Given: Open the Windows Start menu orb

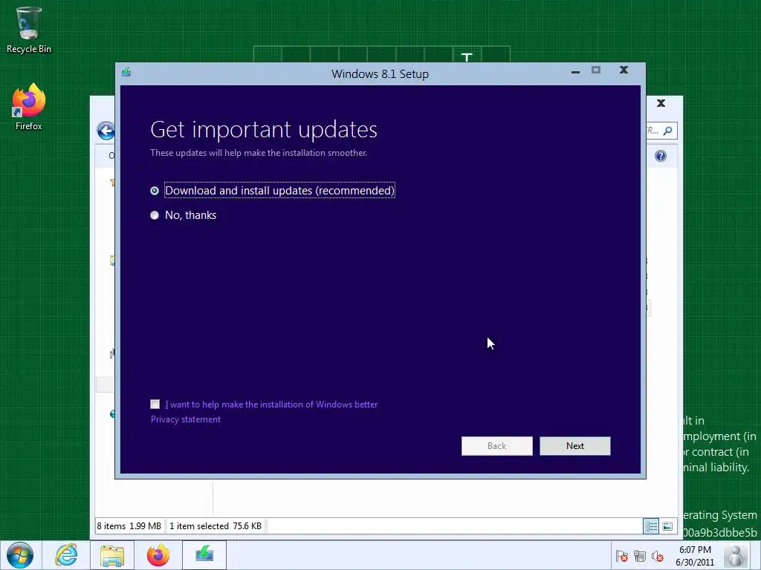Looking at the screenshot, I should click(x=20, y=555).
